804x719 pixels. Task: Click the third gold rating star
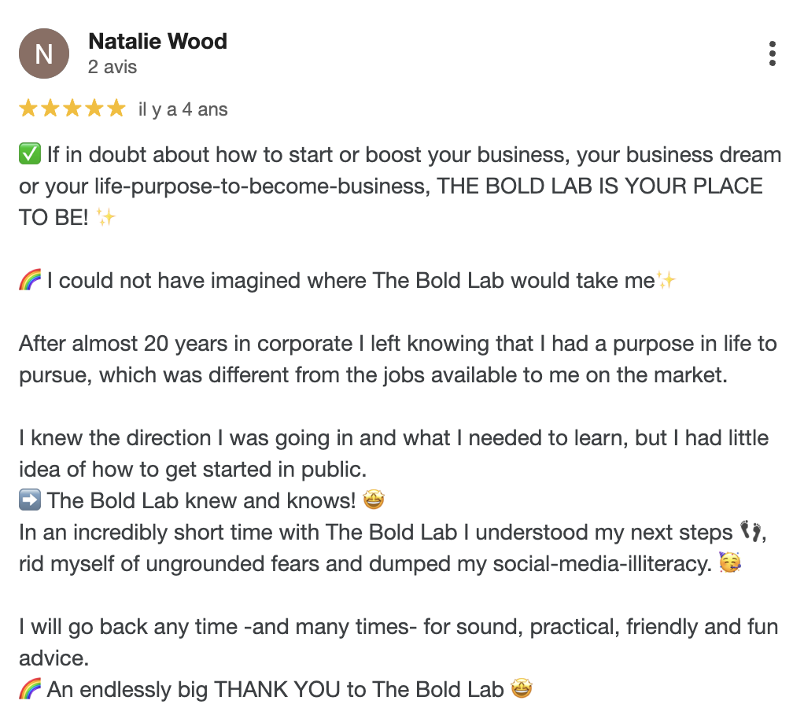point(72,109)
